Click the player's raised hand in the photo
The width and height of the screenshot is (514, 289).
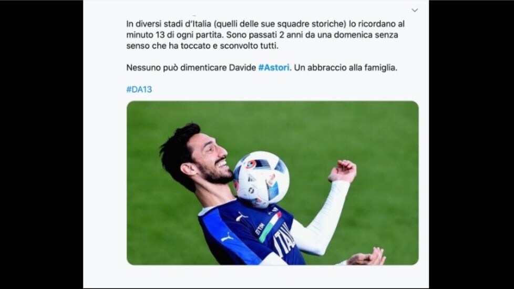pos(343,170)
